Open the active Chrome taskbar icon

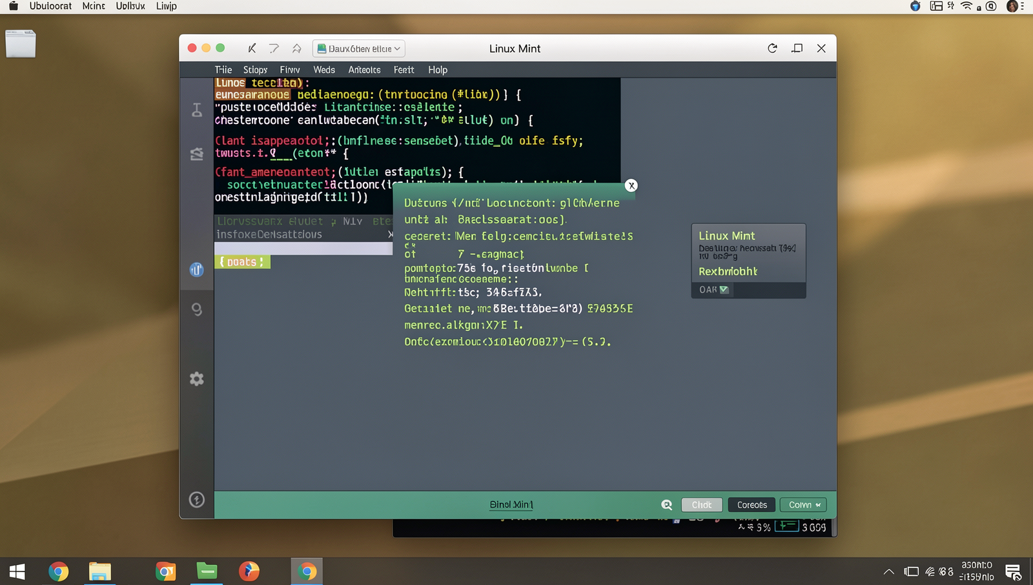307,571
